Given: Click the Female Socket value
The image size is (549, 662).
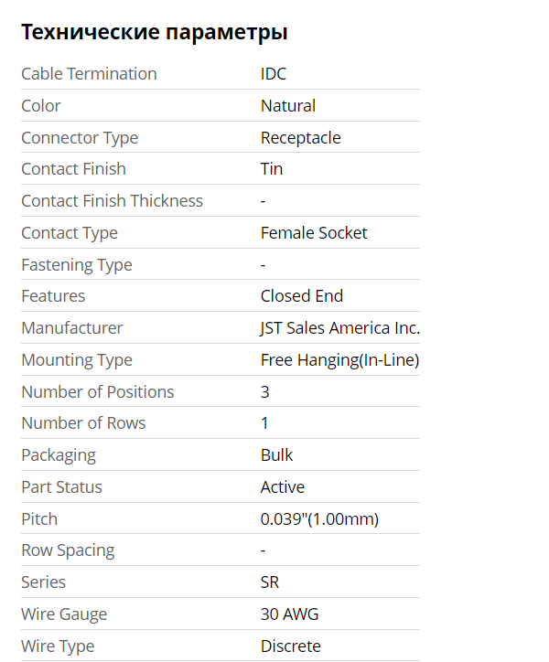Looking at the screenshot, I should pyautogui.click(x=314, y=233).
